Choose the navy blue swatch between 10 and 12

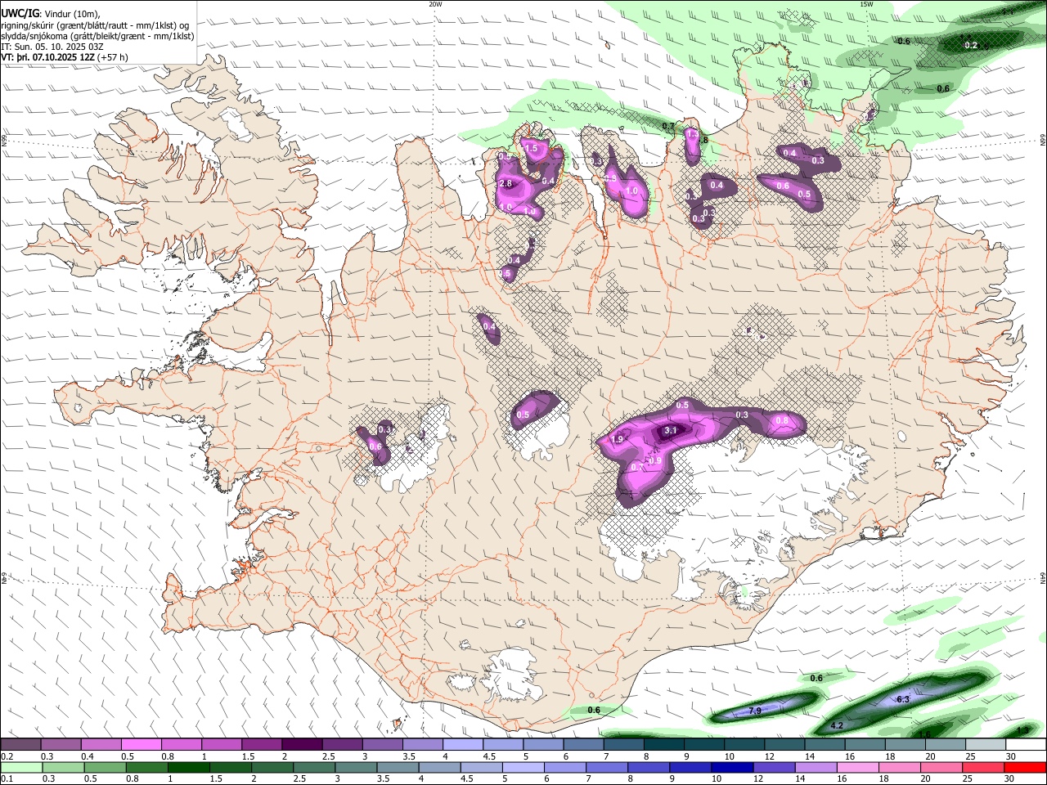click(731, 767)
